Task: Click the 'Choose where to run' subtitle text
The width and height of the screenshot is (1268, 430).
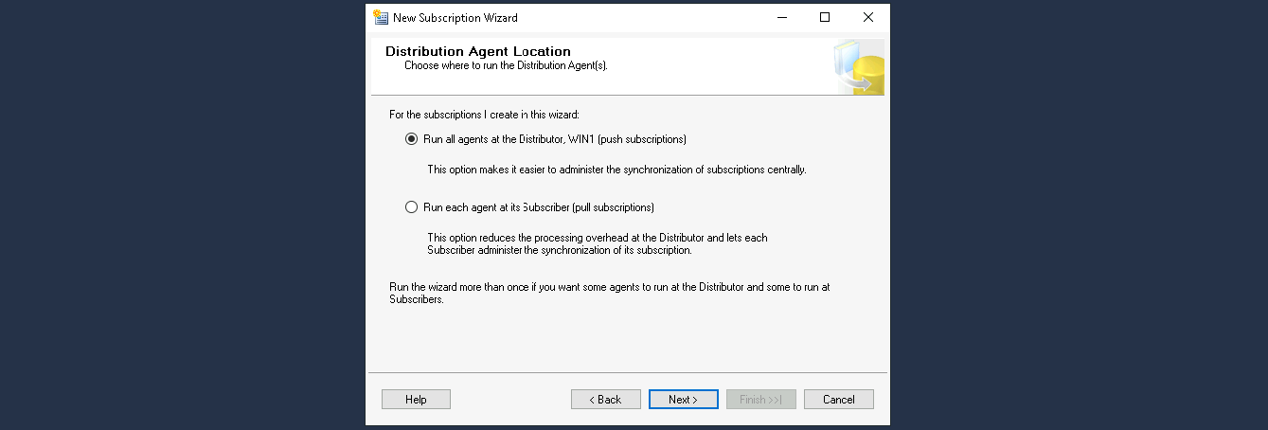Action: pyautogui.click(x=506, y=66)
